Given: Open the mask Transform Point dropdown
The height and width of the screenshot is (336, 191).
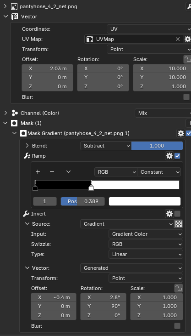Looking at the screenshot, I should [x=146, y=278].
